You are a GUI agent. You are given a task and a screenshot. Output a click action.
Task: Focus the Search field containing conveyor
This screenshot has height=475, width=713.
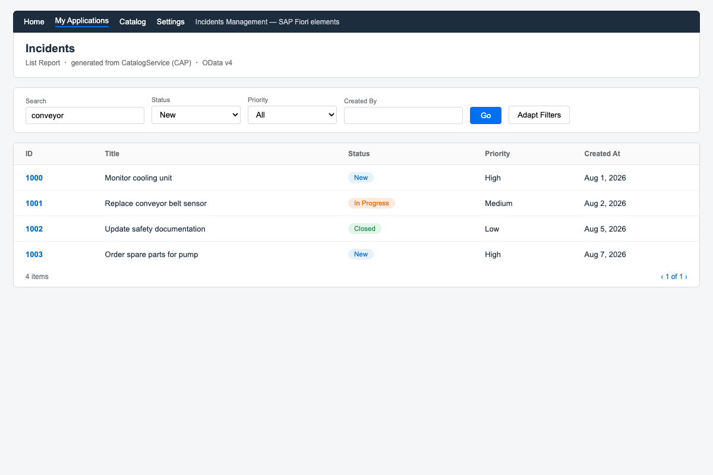85,115
